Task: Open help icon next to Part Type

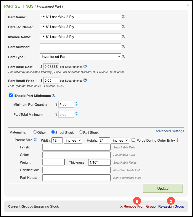Action: [x=124, y=57]
